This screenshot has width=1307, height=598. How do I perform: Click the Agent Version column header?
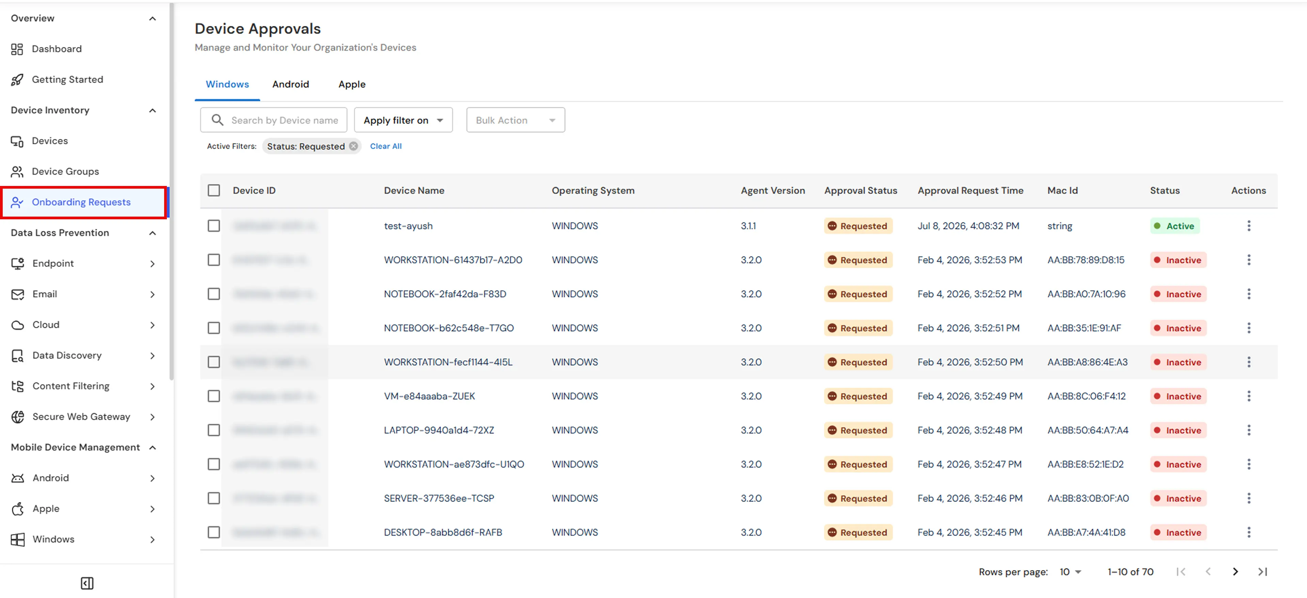coord(772,190)
